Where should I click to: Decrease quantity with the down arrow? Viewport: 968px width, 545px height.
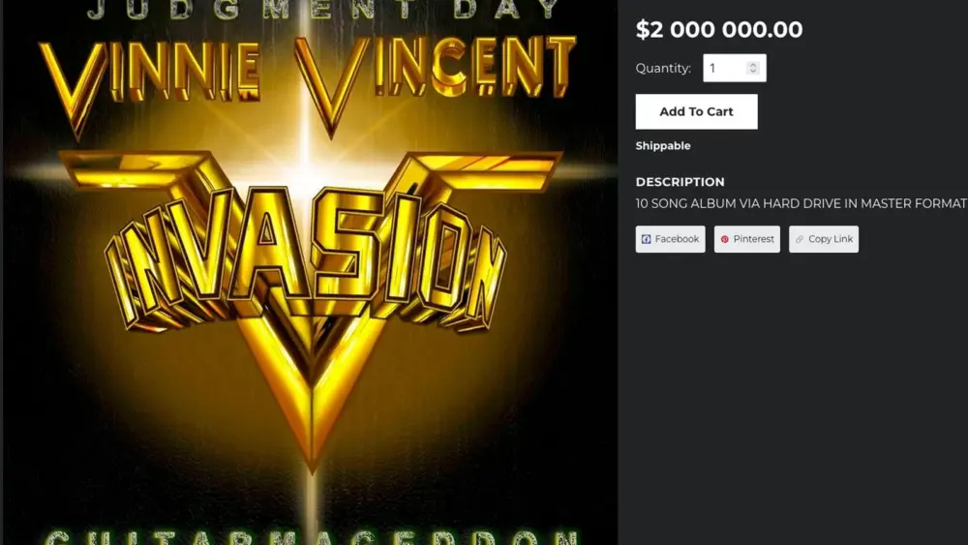pos(752,72)
